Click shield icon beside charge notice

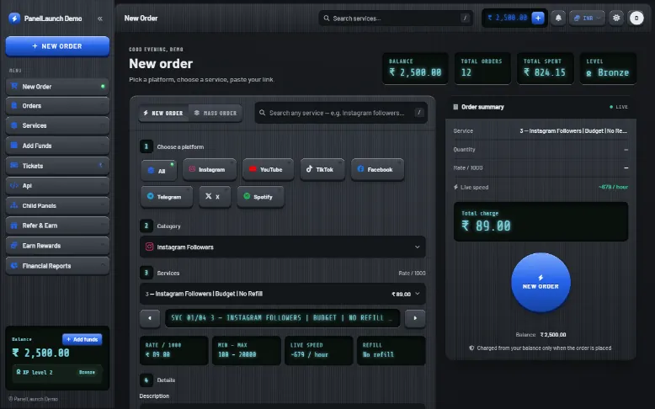click(x=471, y=348)
